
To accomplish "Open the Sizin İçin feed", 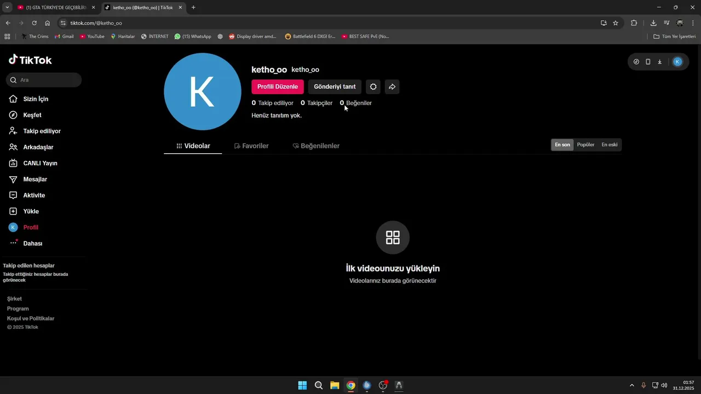I will (x=28, y=99).
